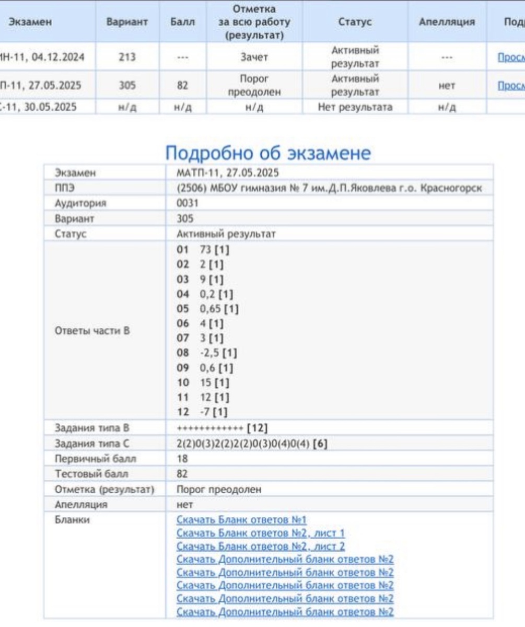525x627 pixels.
Task: Click 'Порог преодолен' in the top results table
Action: click(254, 84)
